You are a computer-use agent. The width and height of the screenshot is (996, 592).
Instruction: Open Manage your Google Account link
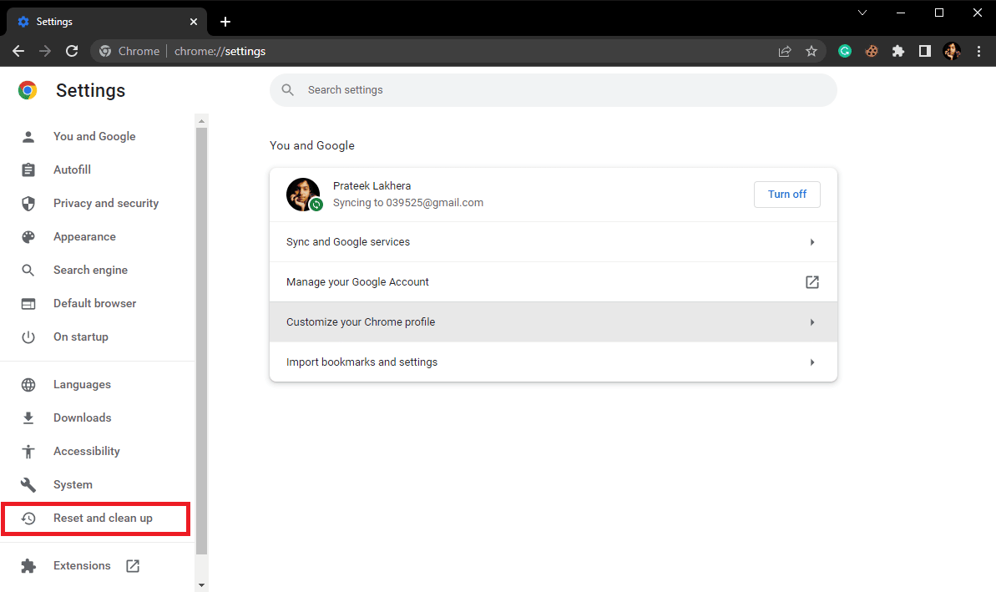tap(553, 282)
